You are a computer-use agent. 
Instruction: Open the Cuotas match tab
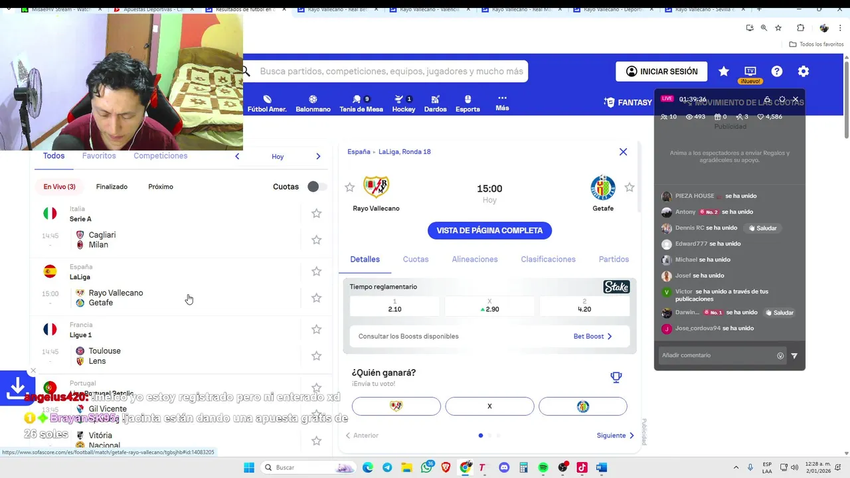tap(416, 260)
